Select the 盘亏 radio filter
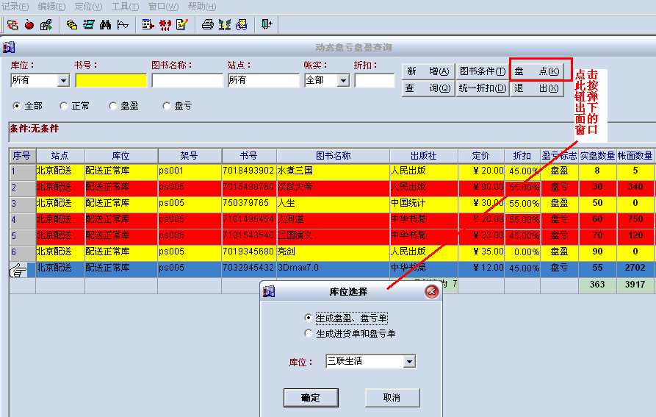The width and height of the screenshot is (656, 417). [x=167, y=106]
